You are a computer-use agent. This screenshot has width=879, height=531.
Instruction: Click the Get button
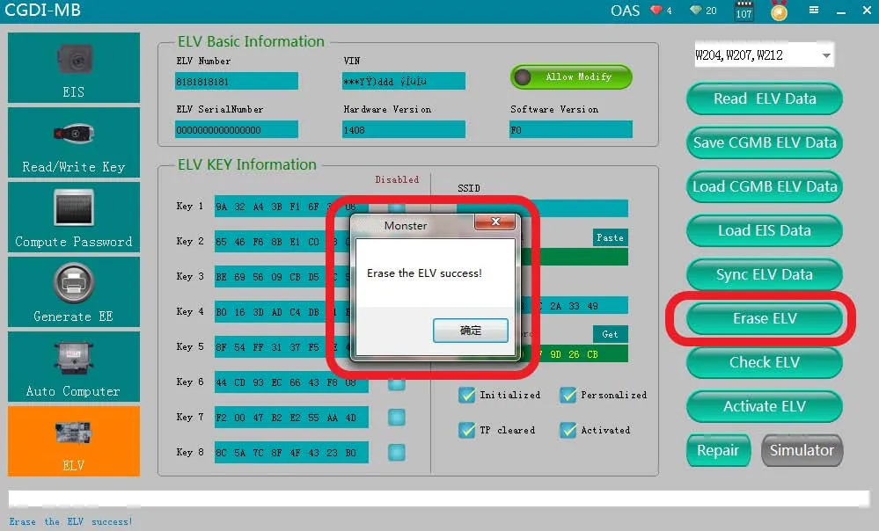610,334
